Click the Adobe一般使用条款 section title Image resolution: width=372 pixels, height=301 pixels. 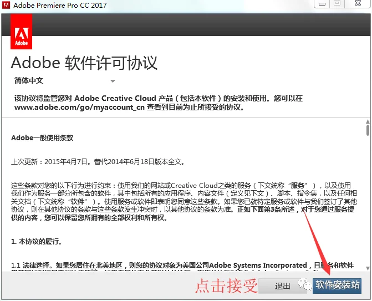42,138
